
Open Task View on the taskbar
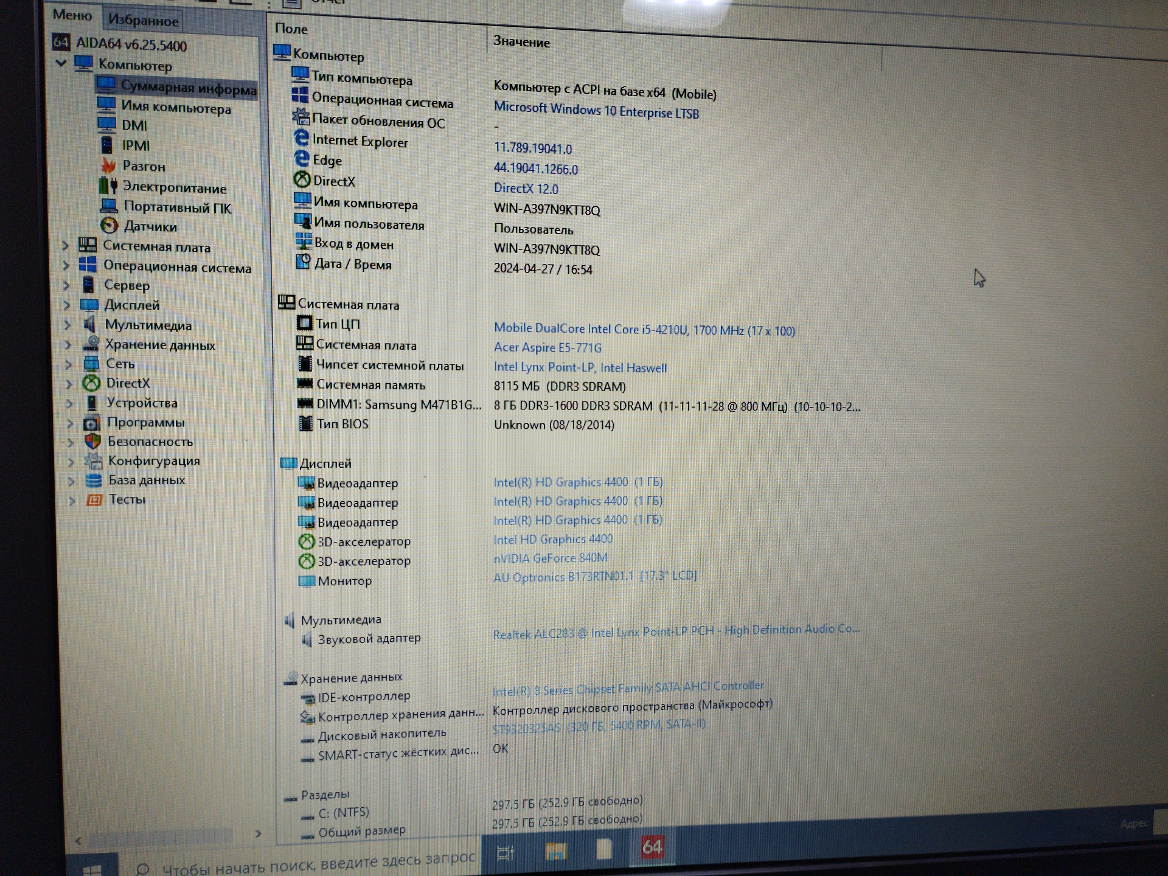coord(506,853)
